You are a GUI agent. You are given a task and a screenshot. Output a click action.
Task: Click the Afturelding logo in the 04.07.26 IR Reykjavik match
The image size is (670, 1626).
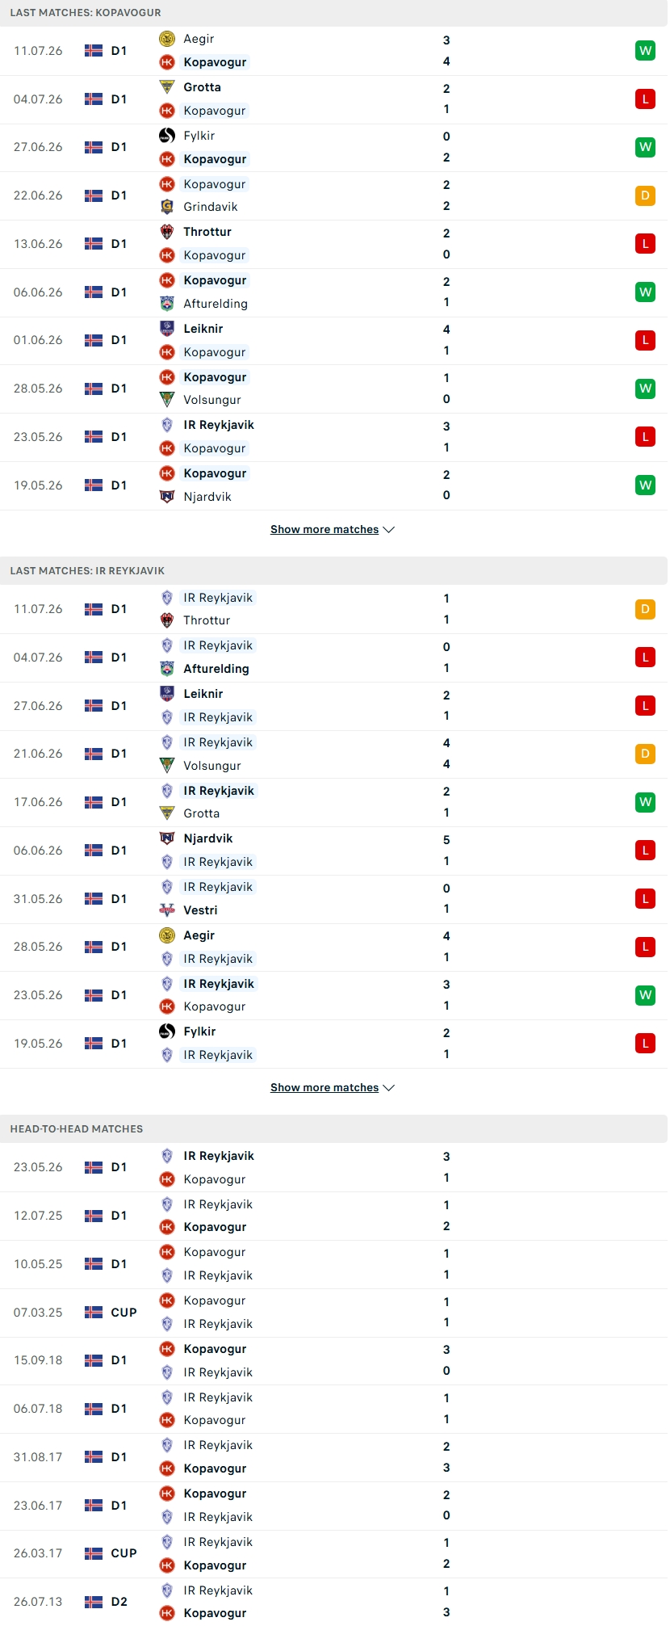[x=167, y=669]
